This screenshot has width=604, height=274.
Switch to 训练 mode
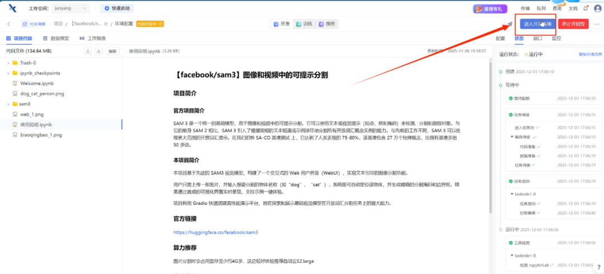pyautogui.click(x=304, y=24)
